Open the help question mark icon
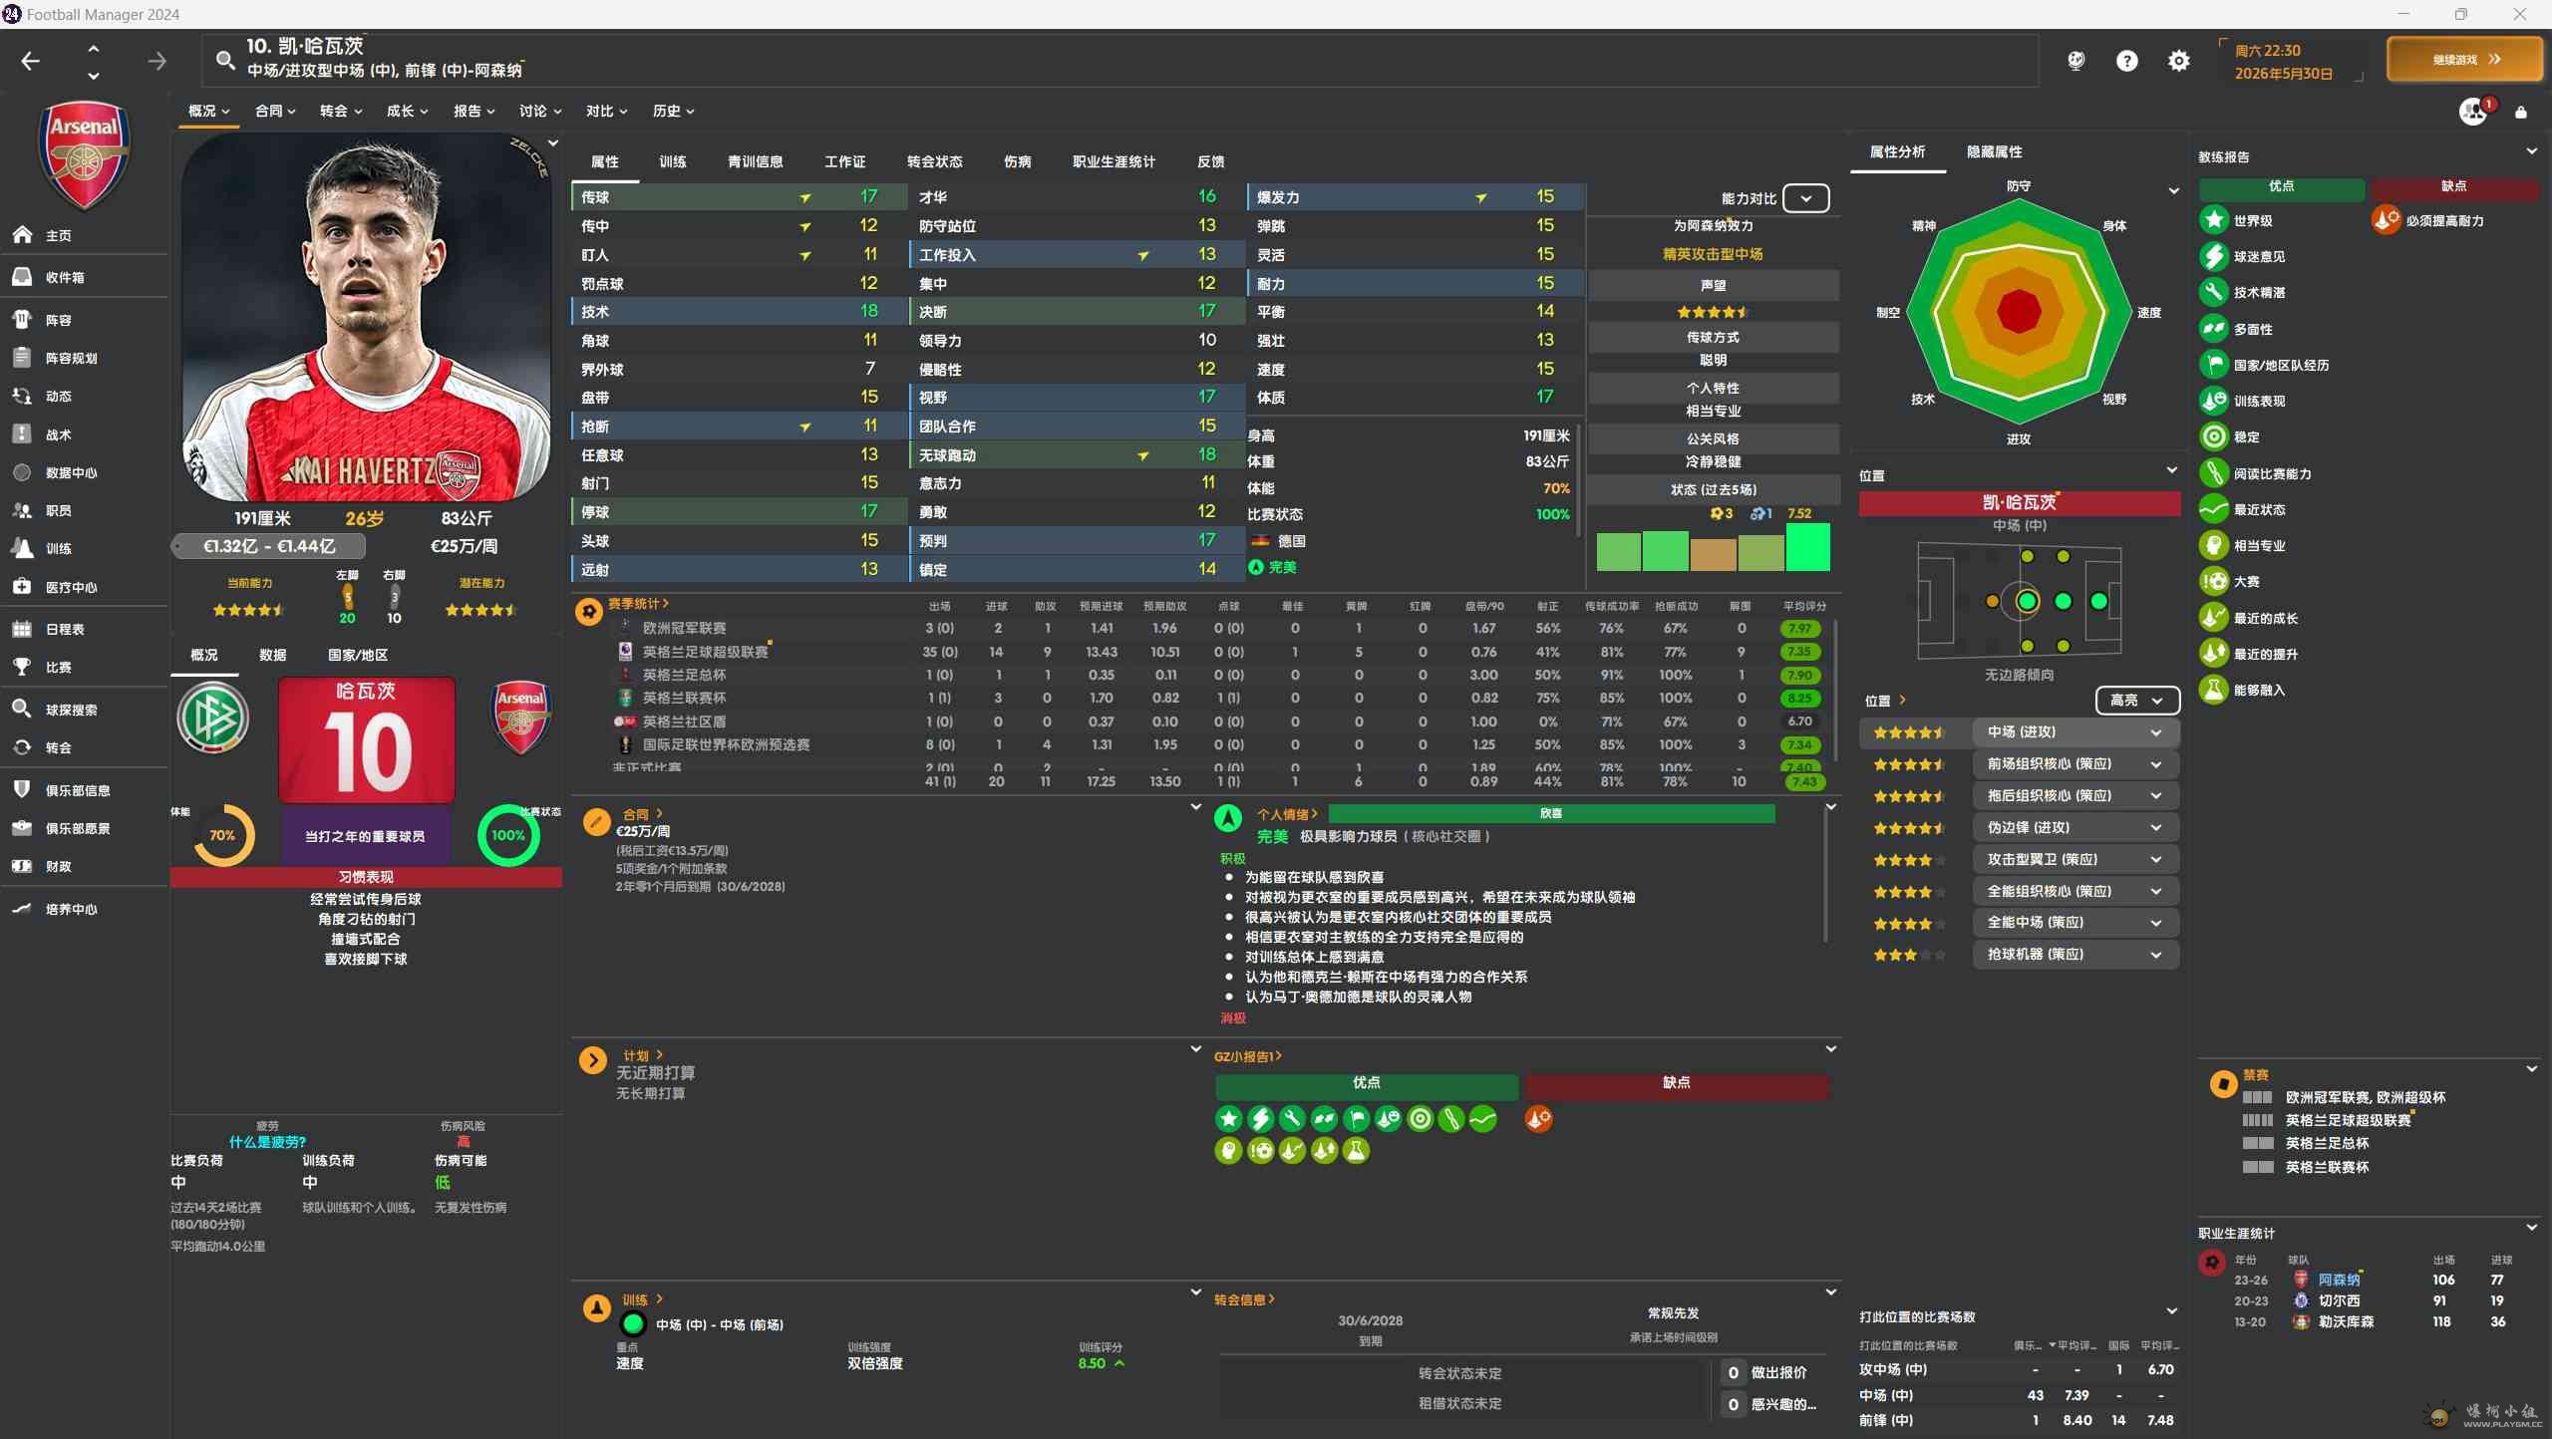 [2126, 61]
